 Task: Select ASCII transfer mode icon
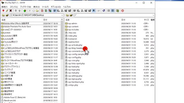tap(42, 11)
